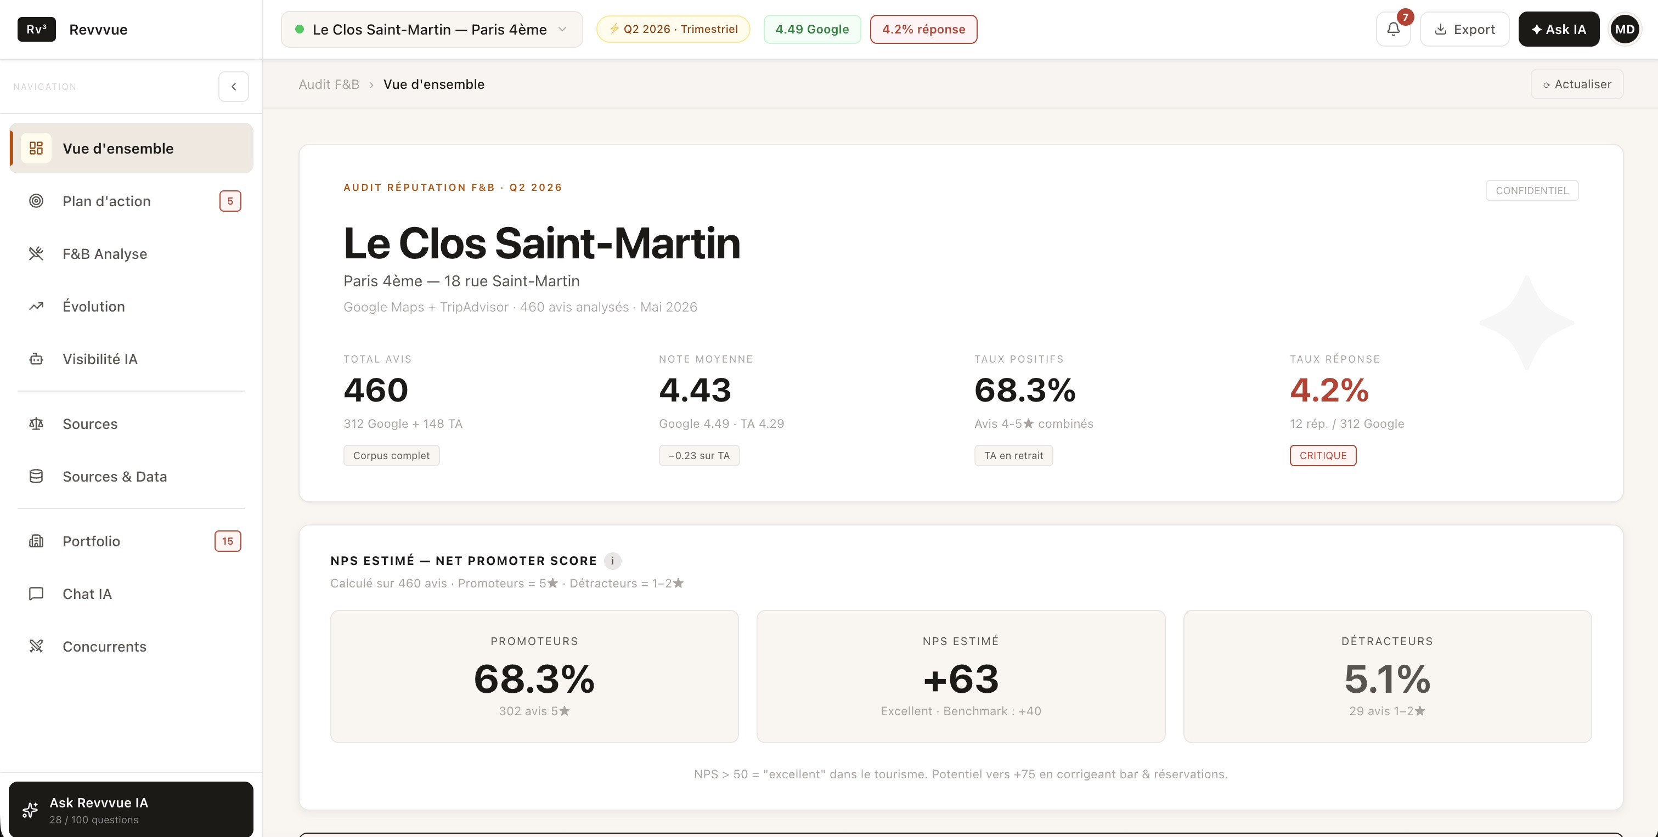This screenshot has height=837, width=1658.
Task: Navigate to Évolution
Action: click(131, 306)
